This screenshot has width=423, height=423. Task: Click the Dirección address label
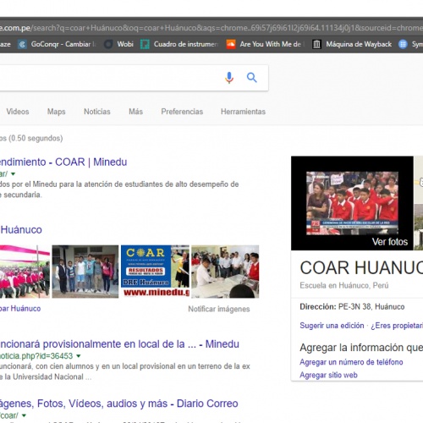click(318, 307)
